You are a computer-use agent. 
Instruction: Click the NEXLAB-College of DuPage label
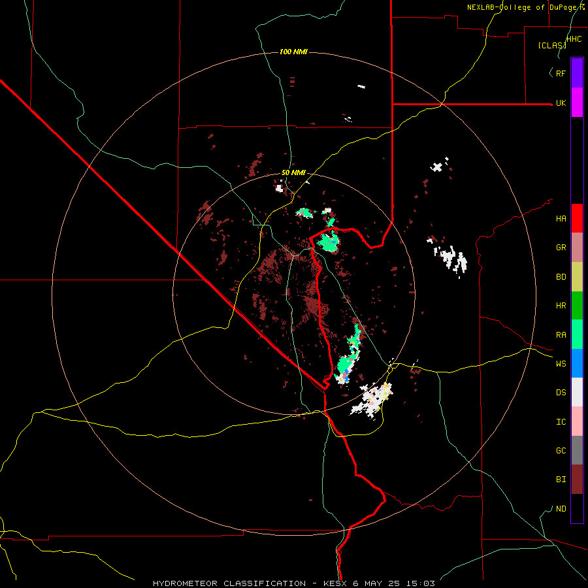tap(525, 7)
